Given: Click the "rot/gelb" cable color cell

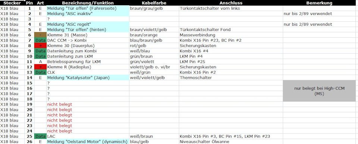Looking at the screenshot, I should tap(154, 46).
